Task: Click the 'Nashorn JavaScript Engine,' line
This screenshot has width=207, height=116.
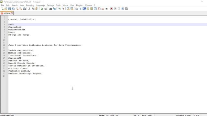Action: pyautogui.click(x=25, y=73)
